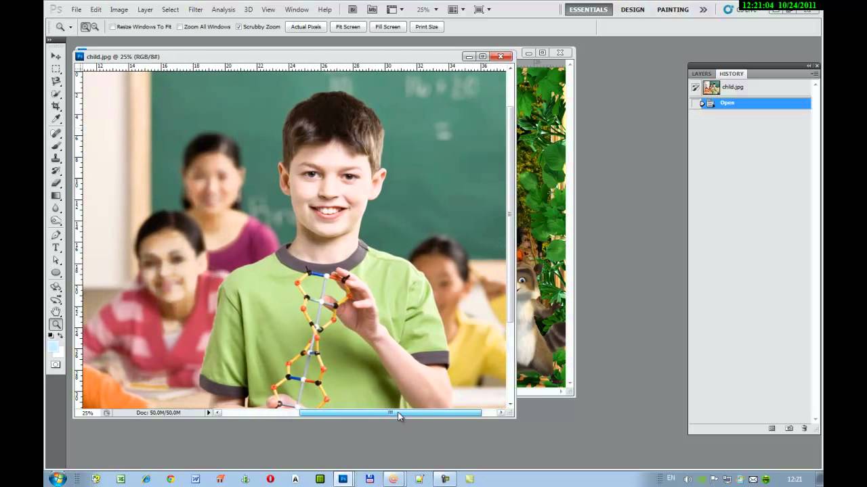Disable Scrubby Zoom checkbox
The image size is (867, 487).
pyautogui.click(x=239, y=27)
